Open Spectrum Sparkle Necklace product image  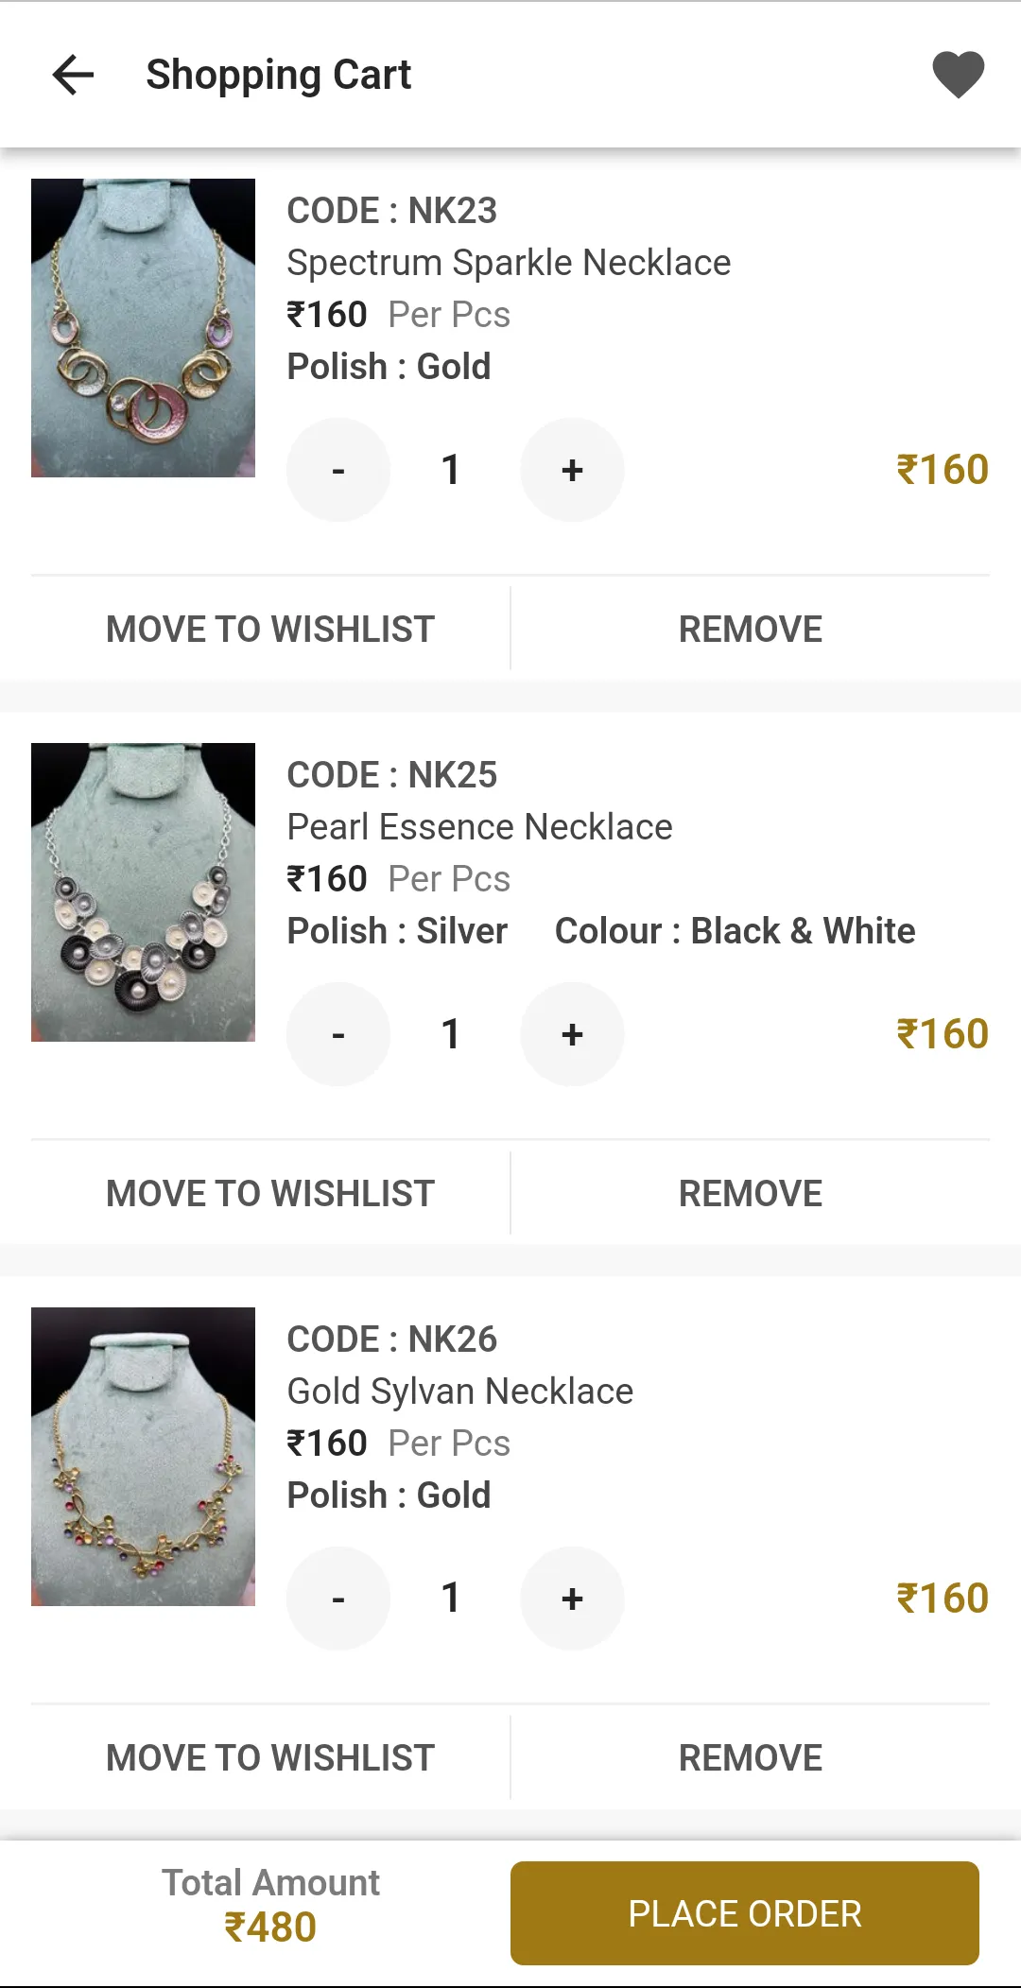pos(143,328)
